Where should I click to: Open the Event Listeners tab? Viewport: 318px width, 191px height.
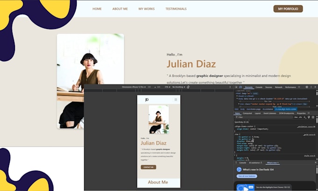pyautogui.click(x=270, y=113)
